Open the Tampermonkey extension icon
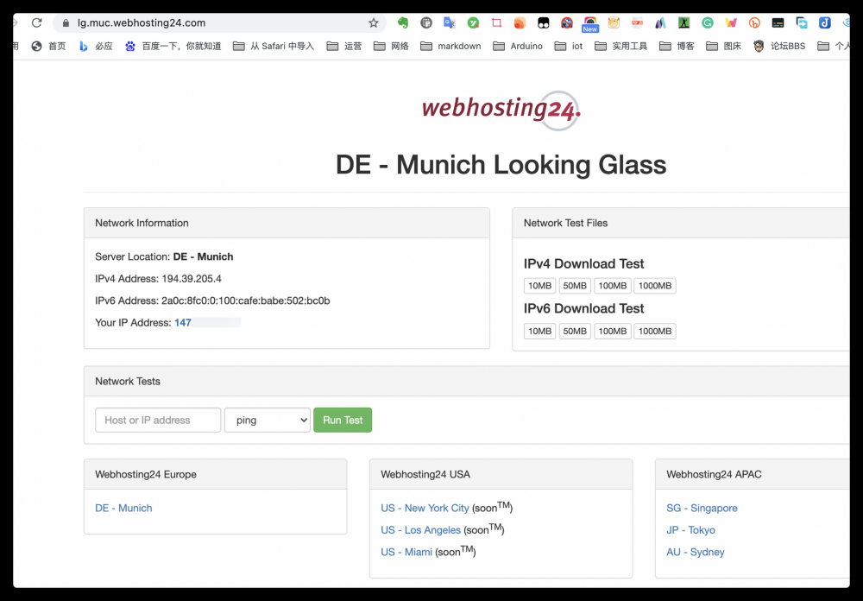 click(x=543, y=23)
